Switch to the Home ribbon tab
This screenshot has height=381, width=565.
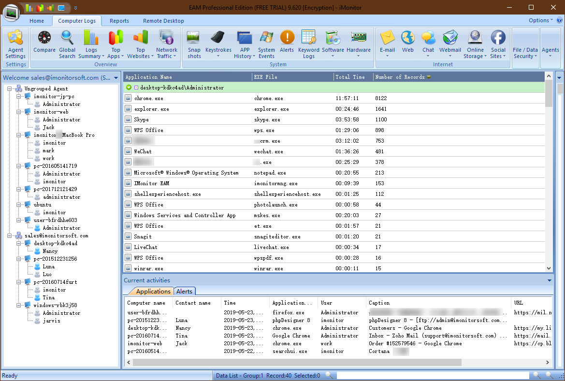(x=37, y=21)
